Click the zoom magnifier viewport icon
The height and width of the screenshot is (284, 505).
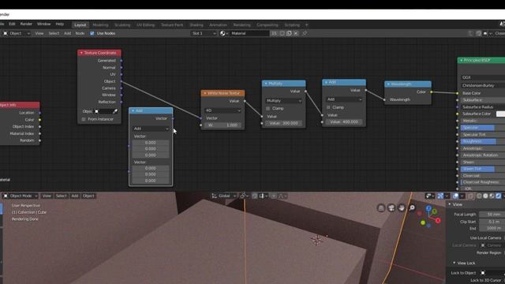tap(412, 208)
